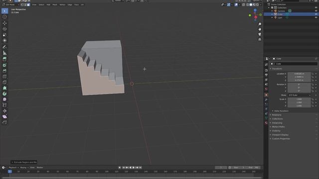Select the Poly Build tool
The height and width of the screenshot is (179, 319).
click(4, 88)
